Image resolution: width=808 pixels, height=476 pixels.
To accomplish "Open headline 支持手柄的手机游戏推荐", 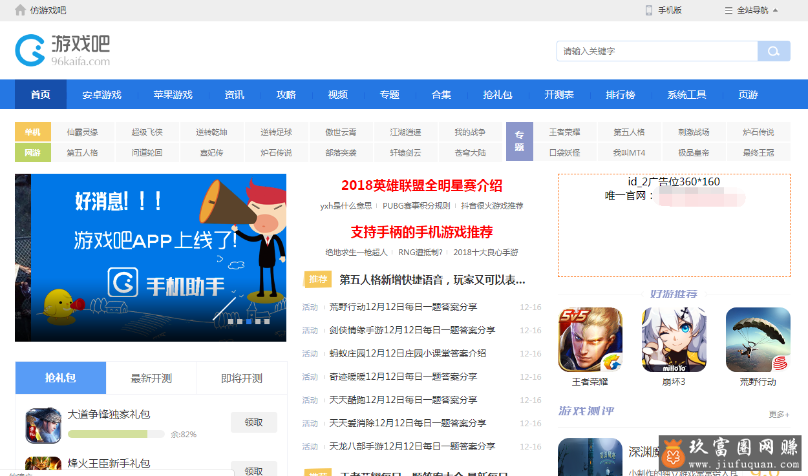I will (421, 232).
